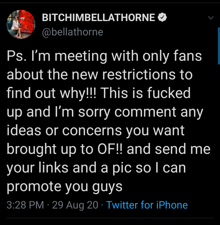Click the Twitter for iPhone source link
This screenshot has width=220, height=225.
pyautogui.click(x=147, y=205)
